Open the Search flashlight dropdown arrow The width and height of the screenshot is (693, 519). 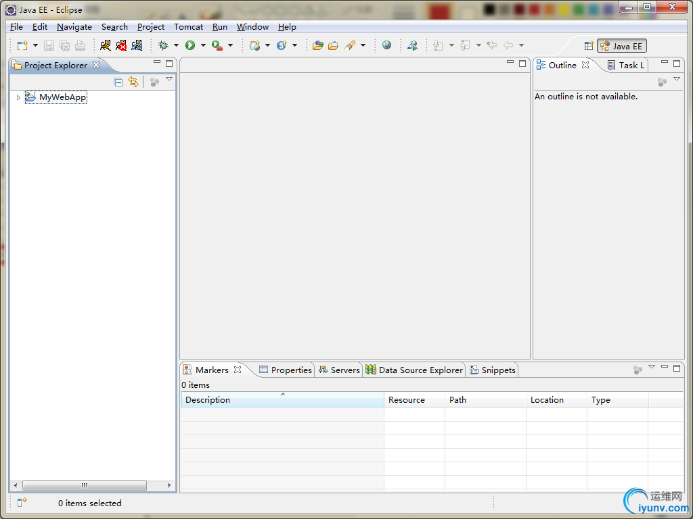[x=363, y=45]
